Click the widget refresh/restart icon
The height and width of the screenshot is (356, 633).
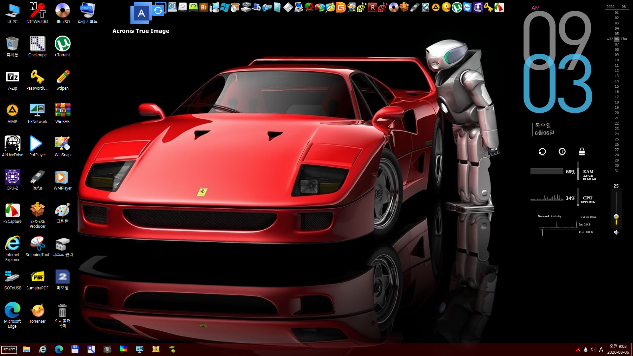click(x=542, y=151)
